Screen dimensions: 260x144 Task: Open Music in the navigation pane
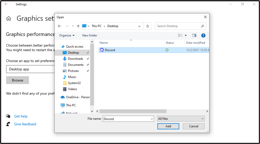click(x=72, y=77)
